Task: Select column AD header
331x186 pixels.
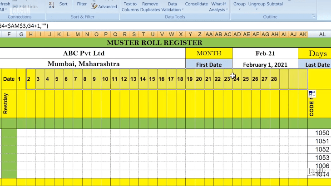Action: click(x=237, y=34)
